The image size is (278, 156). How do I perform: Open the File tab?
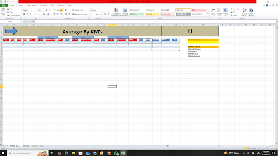click(x=4, y=5)
